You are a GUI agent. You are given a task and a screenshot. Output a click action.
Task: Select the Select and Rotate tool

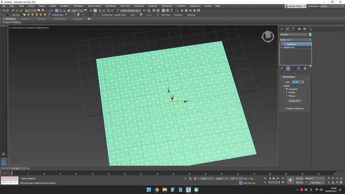[x=61, y=11]
